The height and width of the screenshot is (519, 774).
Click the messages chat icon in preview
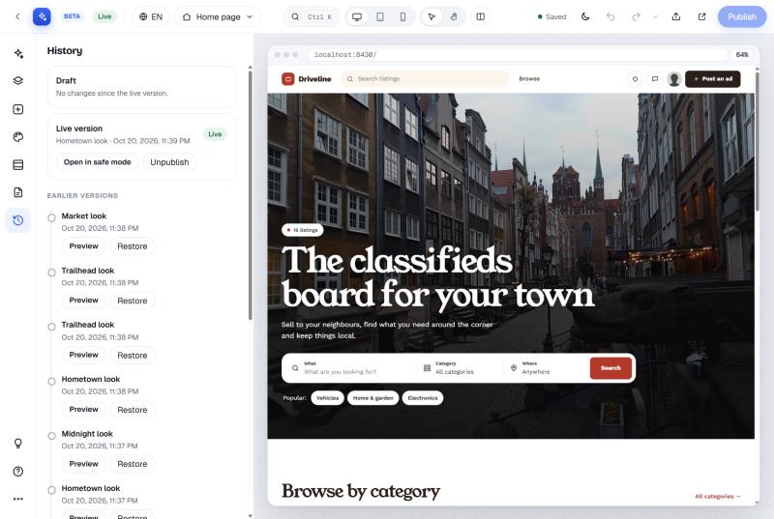click(655, 79)
